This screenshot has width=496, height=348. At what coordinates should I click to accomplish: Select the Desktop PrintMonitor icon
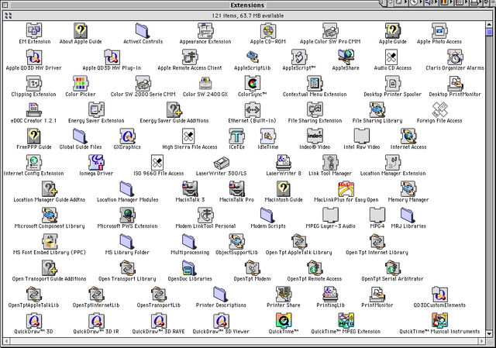click(x=455, y=83)
